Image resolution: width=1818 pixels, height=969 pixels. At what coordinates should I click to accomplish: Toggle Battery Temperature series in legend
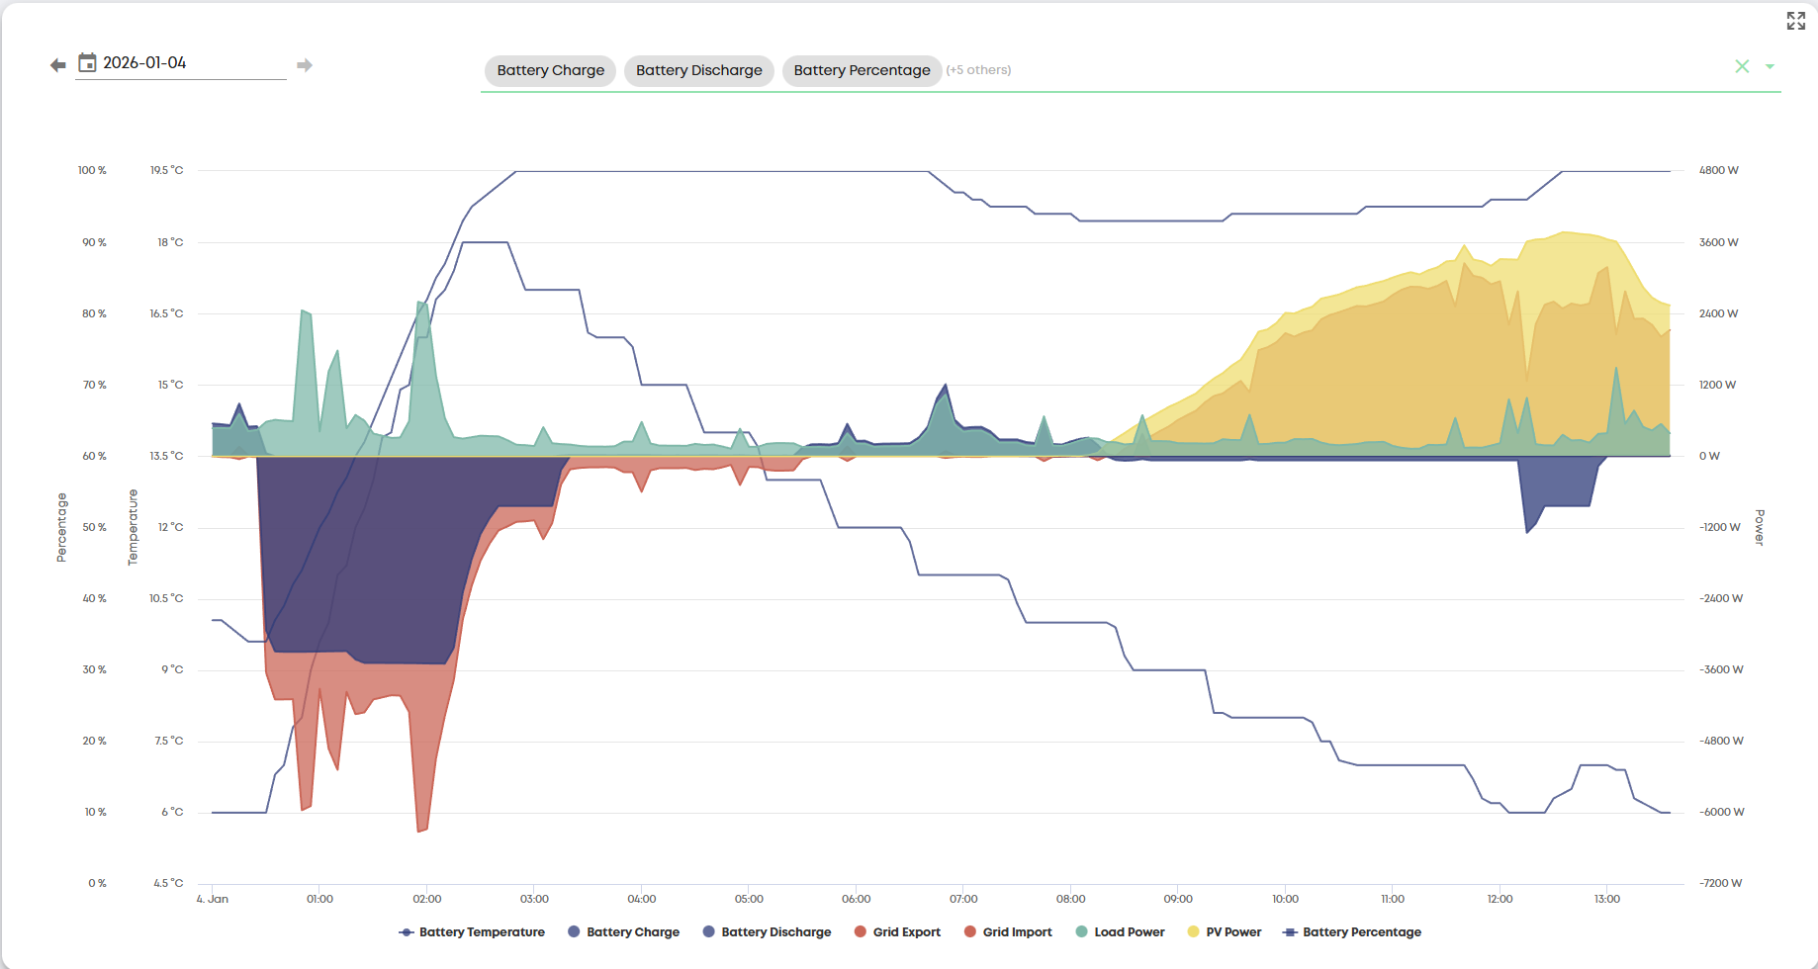472,932
